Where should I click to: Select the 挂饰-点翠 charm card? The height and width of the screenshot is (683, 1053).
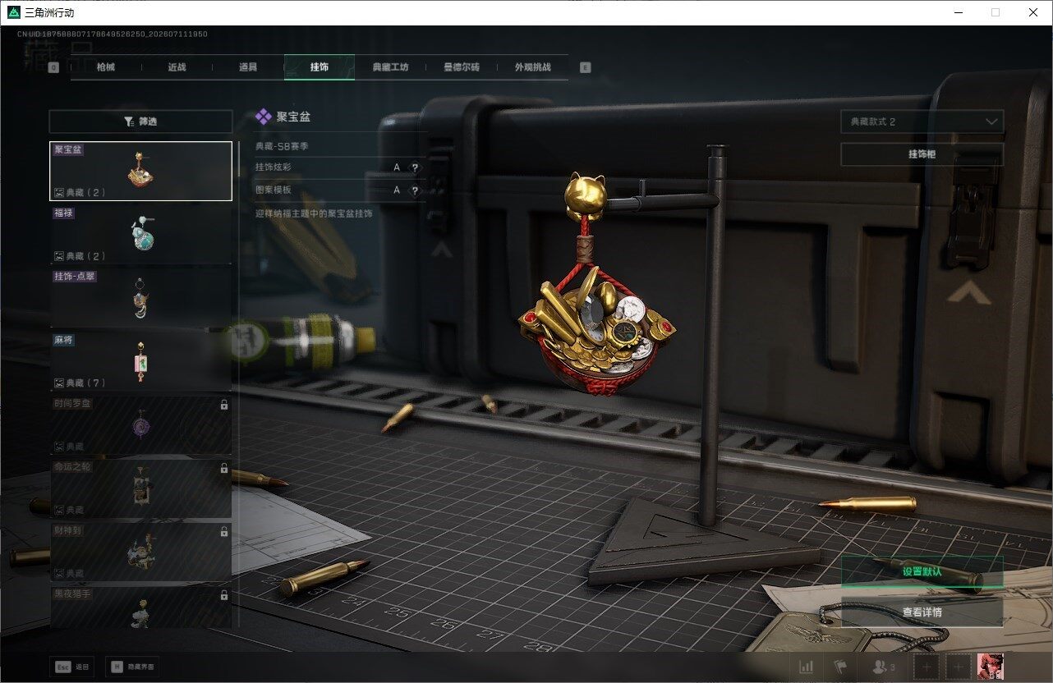(x=140, y=298)
